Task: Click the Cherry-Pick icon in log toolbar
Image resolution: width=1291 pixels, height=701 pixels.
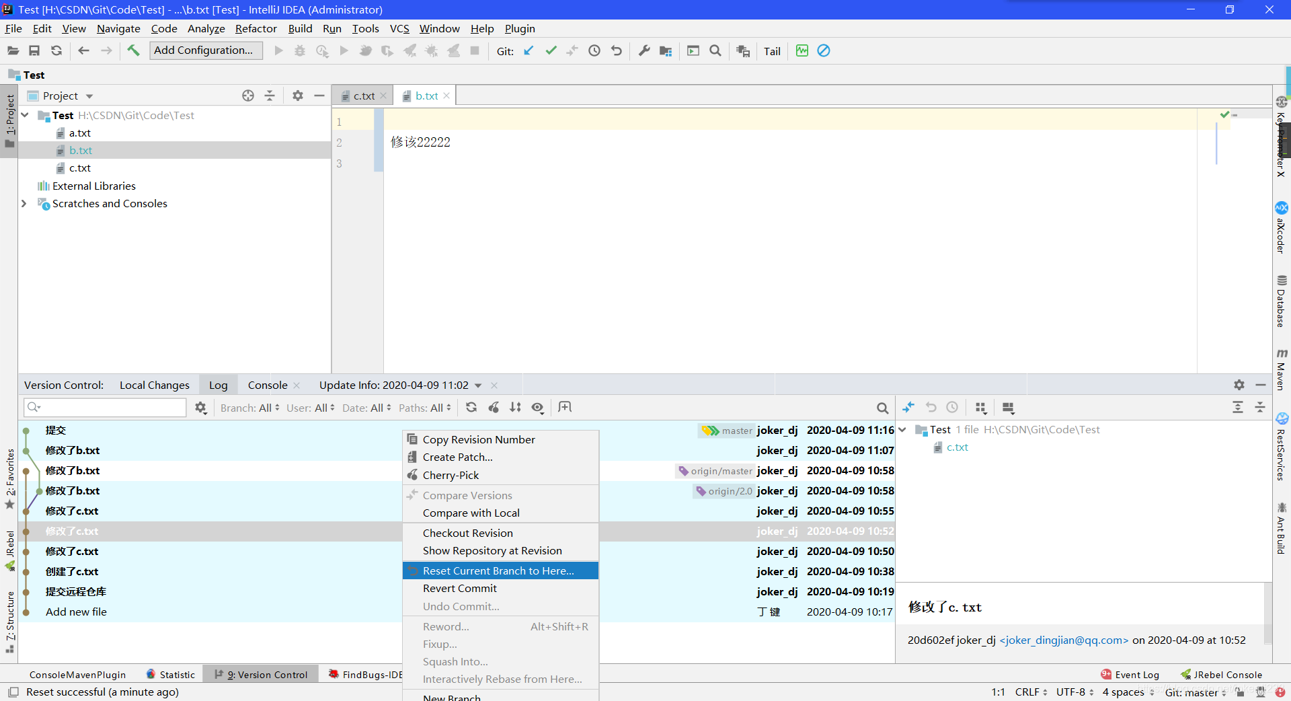Action: (494, 407)
